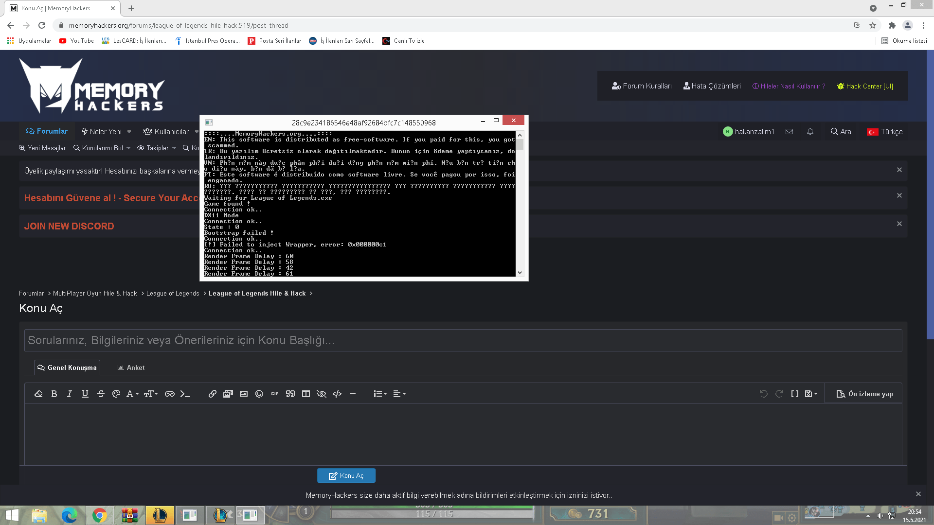Toggle underline formatting in editor

pos(85,394)
